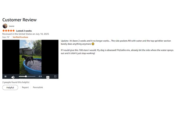Click the Verified Purchase label
This screenshot has width=177, height=118.
tap(20, 37)
